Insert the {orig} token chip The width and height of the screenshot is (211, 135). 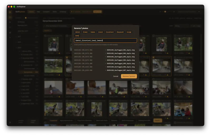[129, 32]
